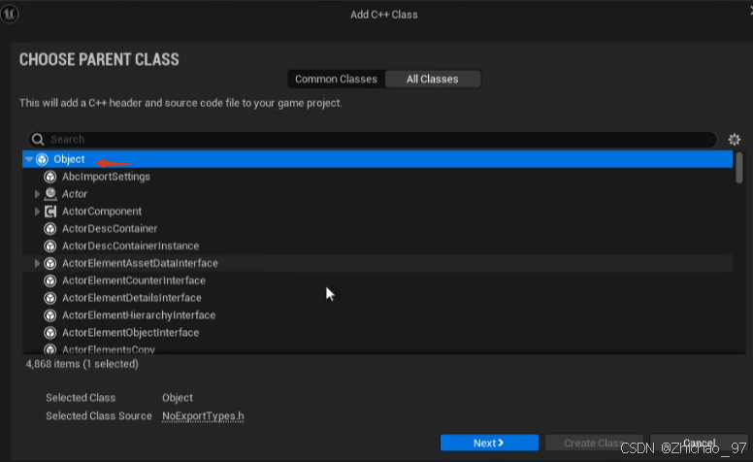Open the class view settings gear
Viewport: 753px width, 462px height.
tap(735, 140)
